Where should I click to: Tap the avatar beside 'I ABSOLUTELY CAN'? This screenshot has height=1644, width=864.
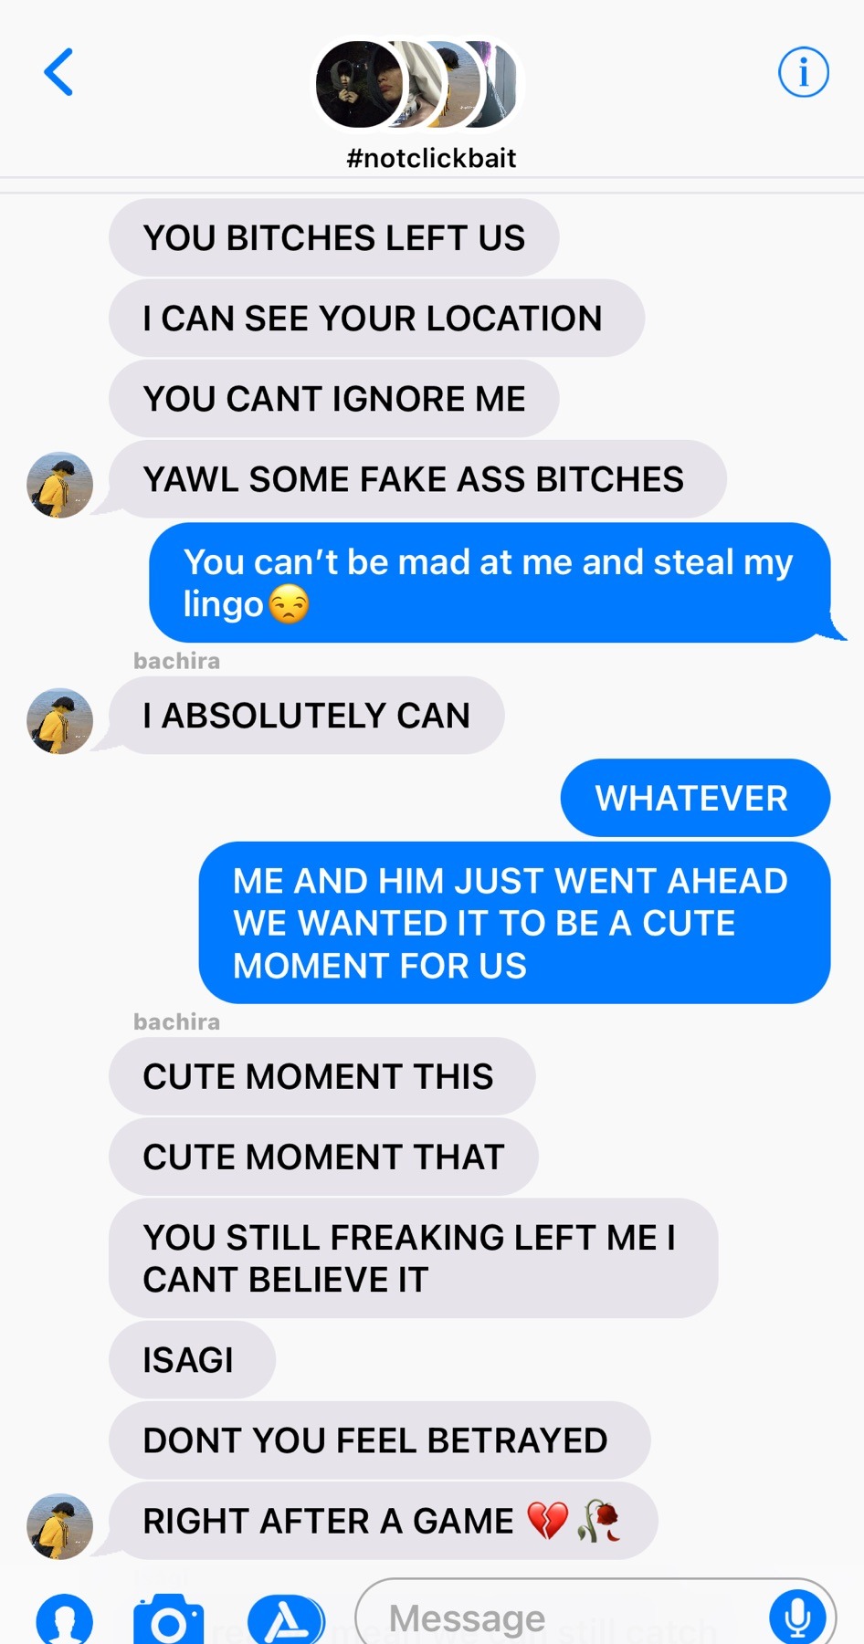coord(59,720)
